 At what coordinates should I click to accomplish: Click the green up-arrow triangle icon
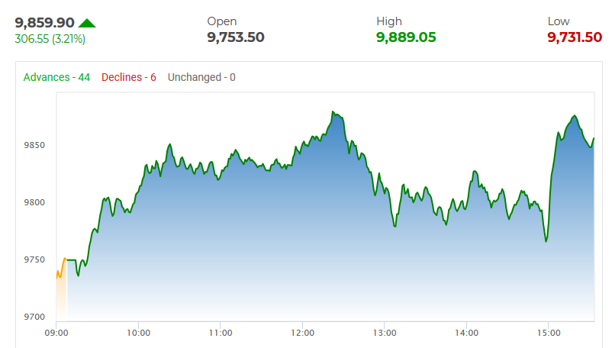pyautogui.click(x=87, y=23)
